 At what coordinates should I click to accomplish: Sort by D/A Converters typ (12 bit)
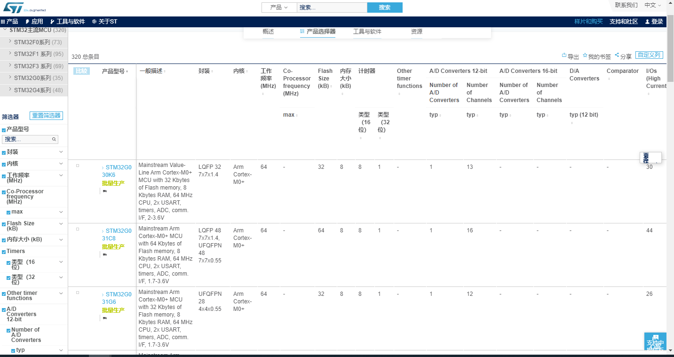tap(571, 123)
